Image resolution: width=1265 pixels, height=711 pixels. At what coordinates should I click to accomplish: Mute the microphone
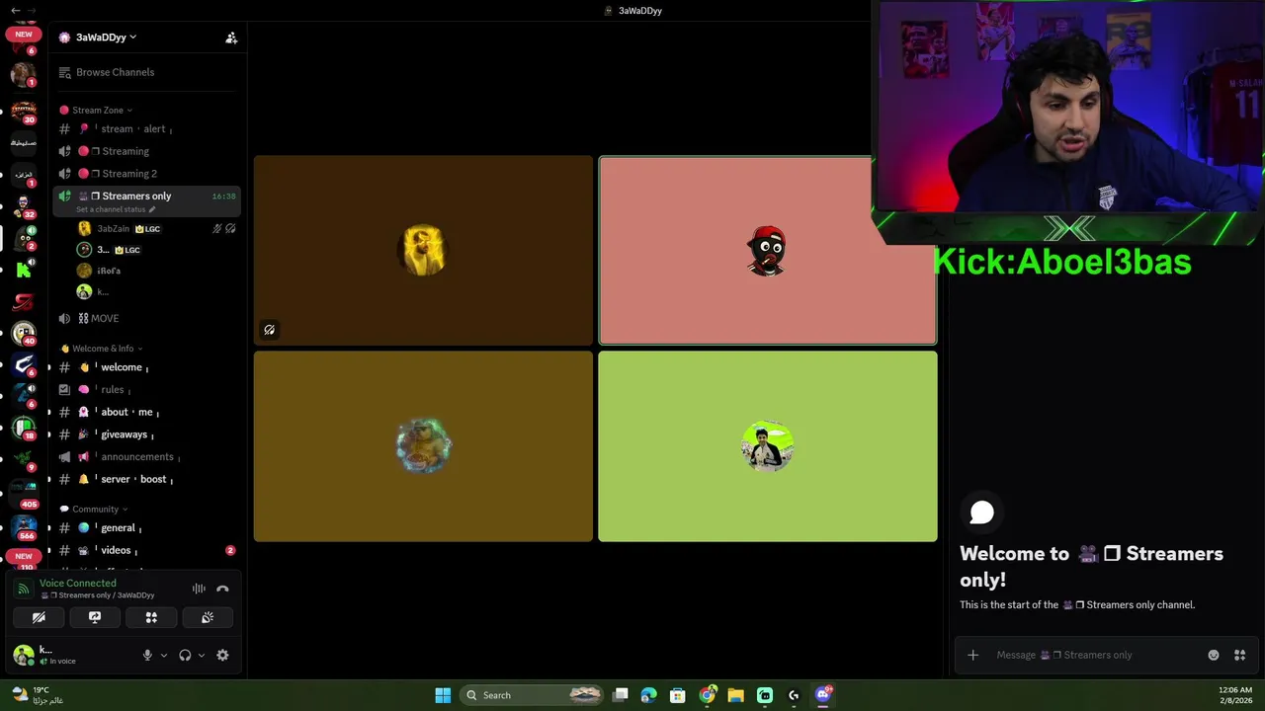pyautogui.click(x=147, y=655)
